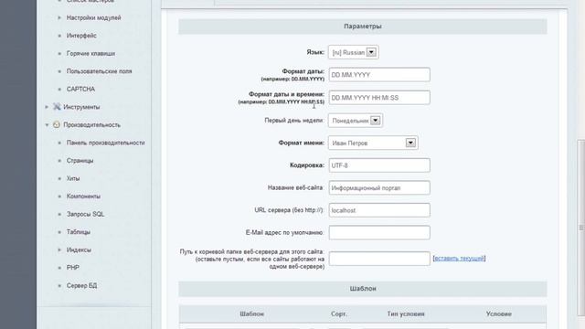Click the Шаблон column header
585x329 pixels.
252,314
